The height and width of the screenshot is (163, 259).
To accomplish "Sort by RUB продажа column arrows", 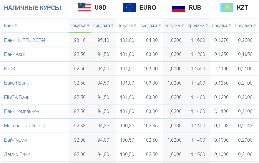I will pos(207,25).
